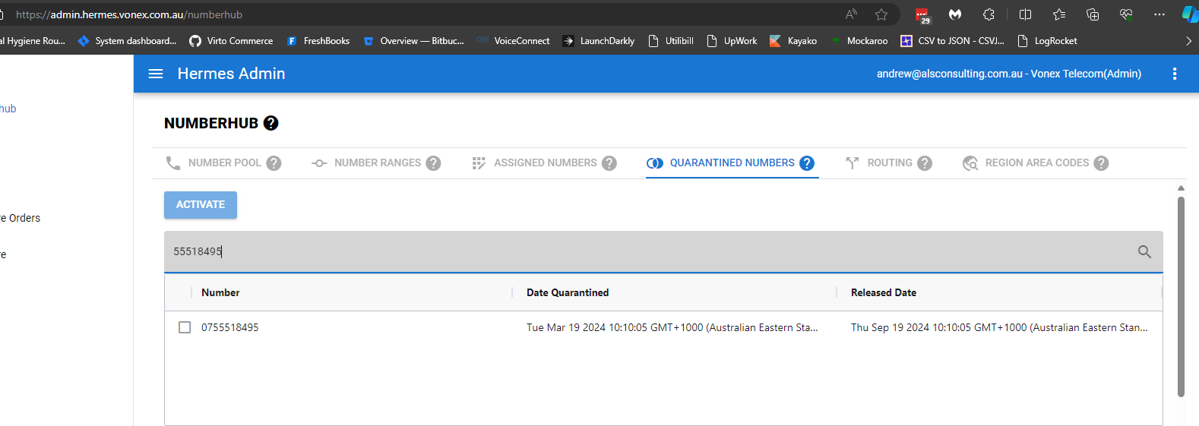Viewport: 1199px width, 426px height.
Task: Click the vertical scrollbar on the right
Action: pos(1181,296)
